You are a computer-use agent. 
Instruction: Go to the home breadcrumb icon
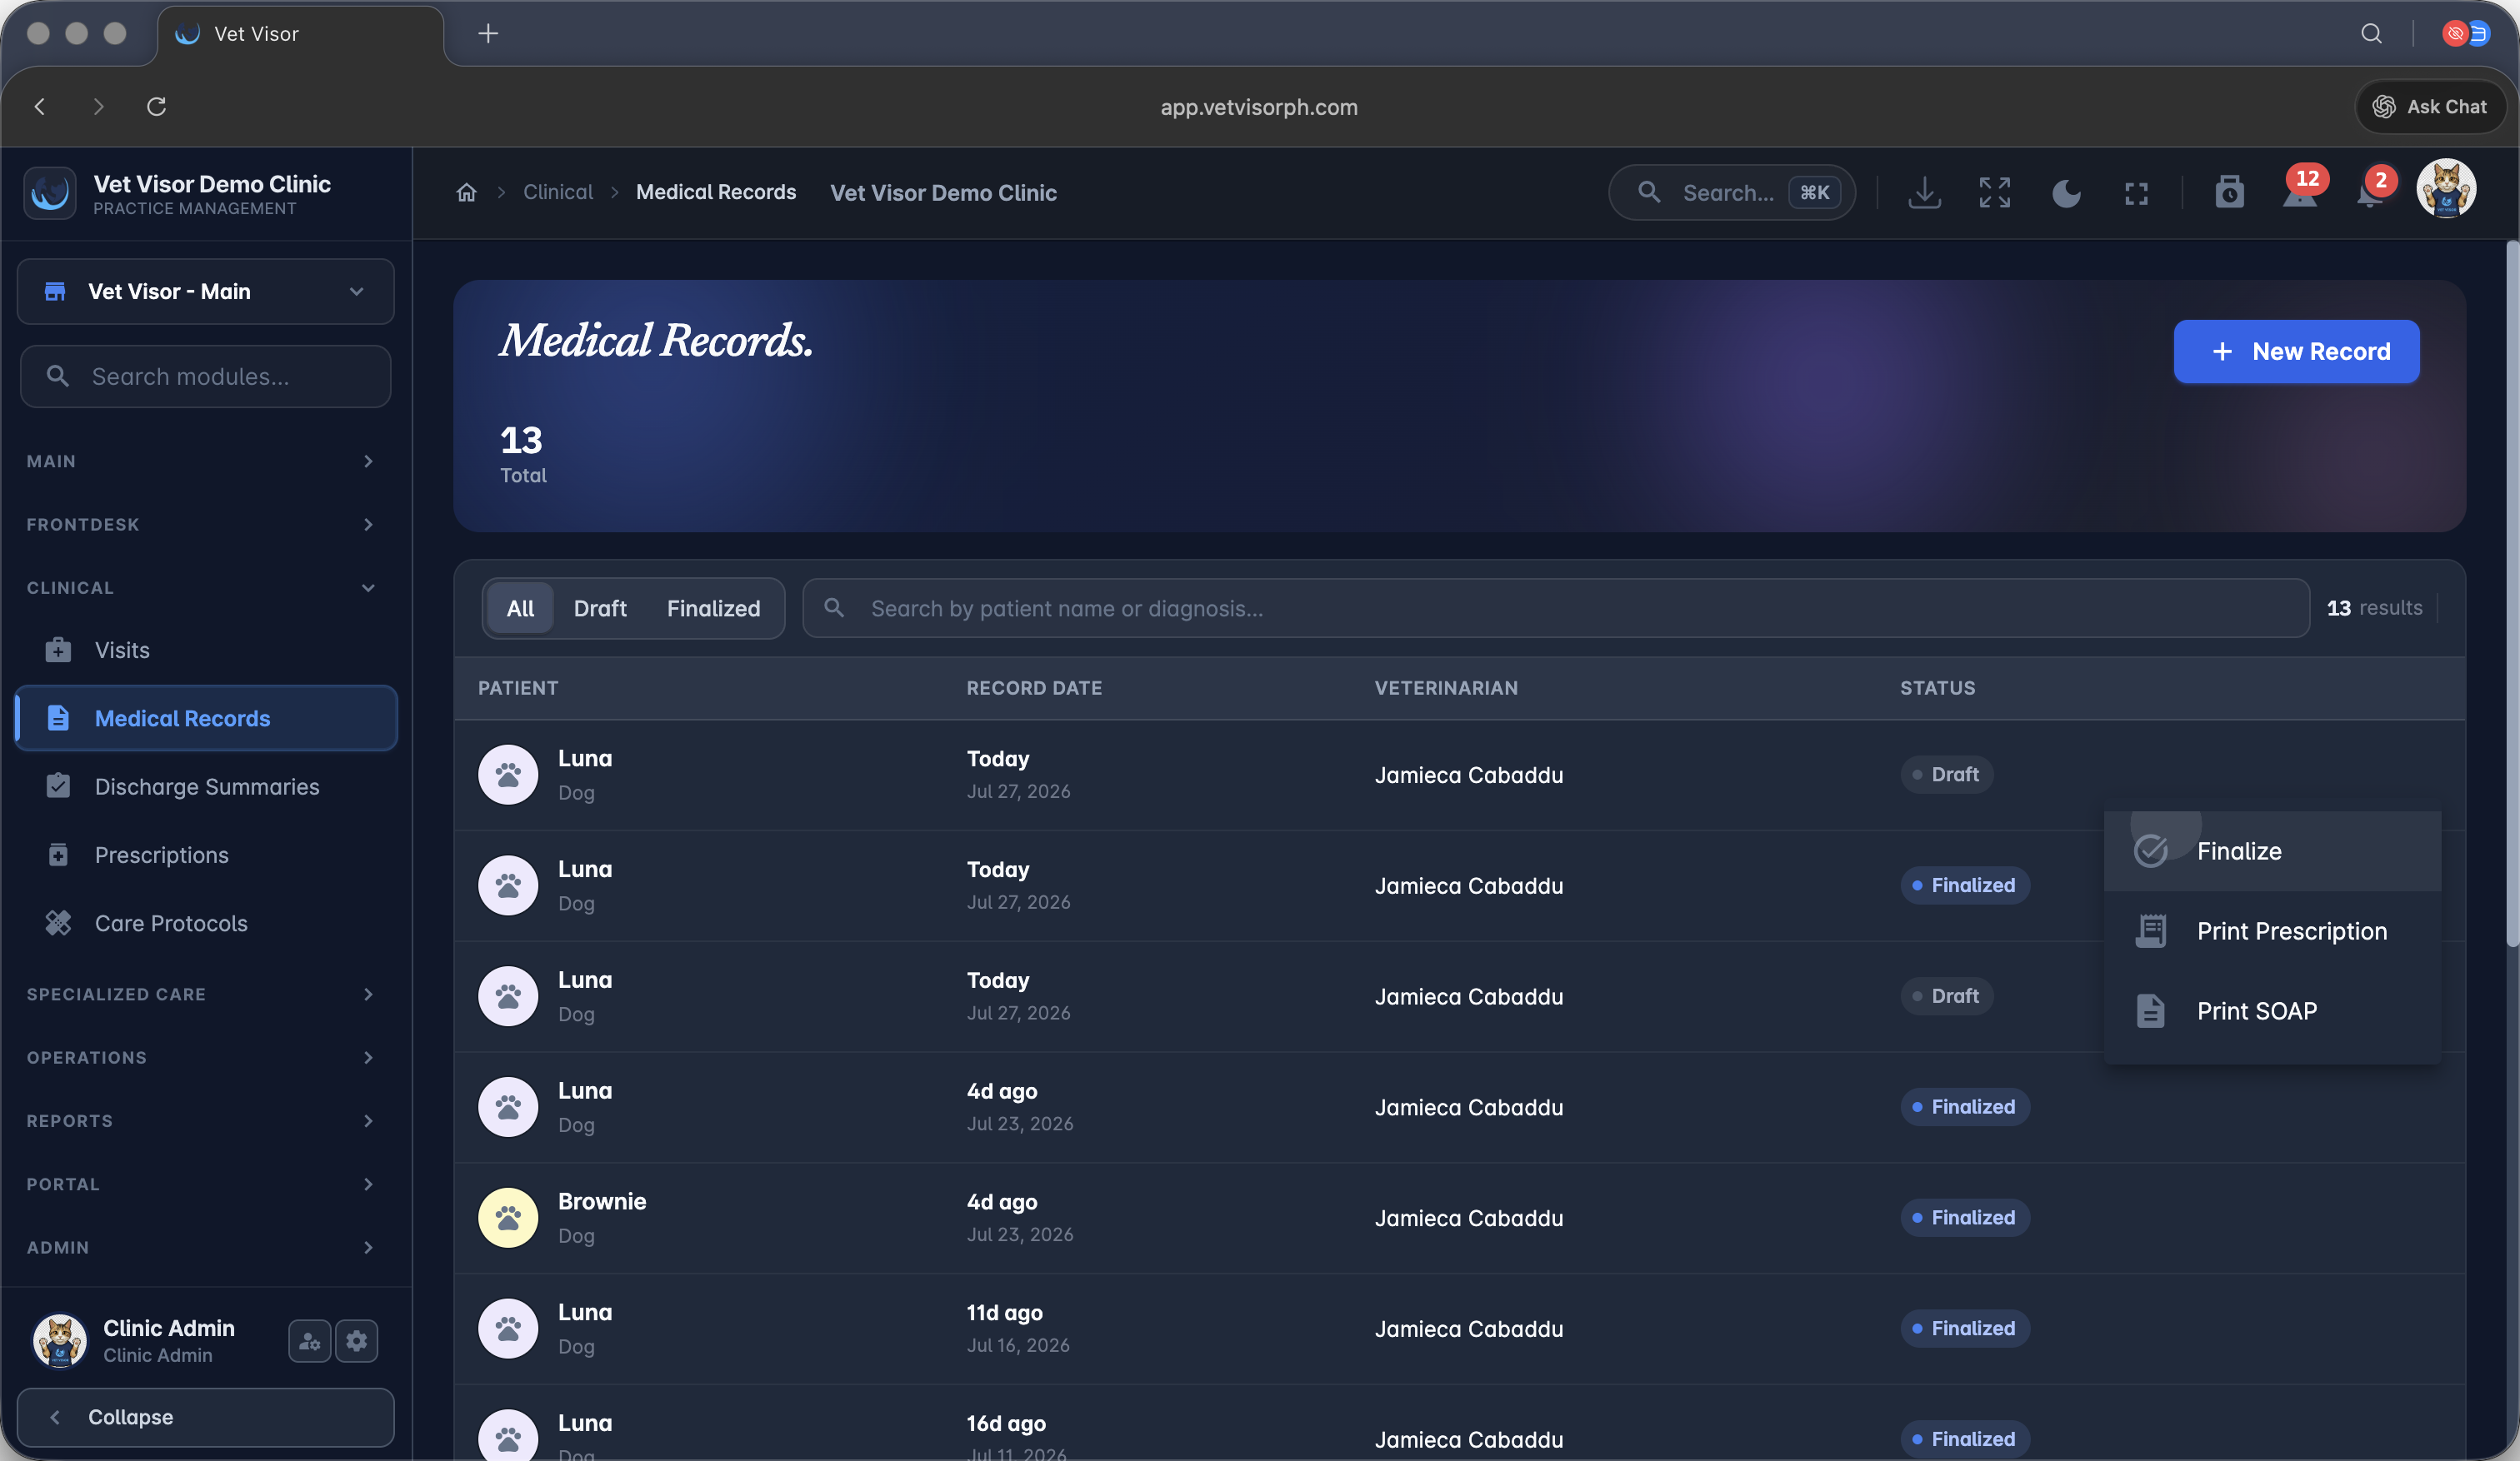coord(466,192)
